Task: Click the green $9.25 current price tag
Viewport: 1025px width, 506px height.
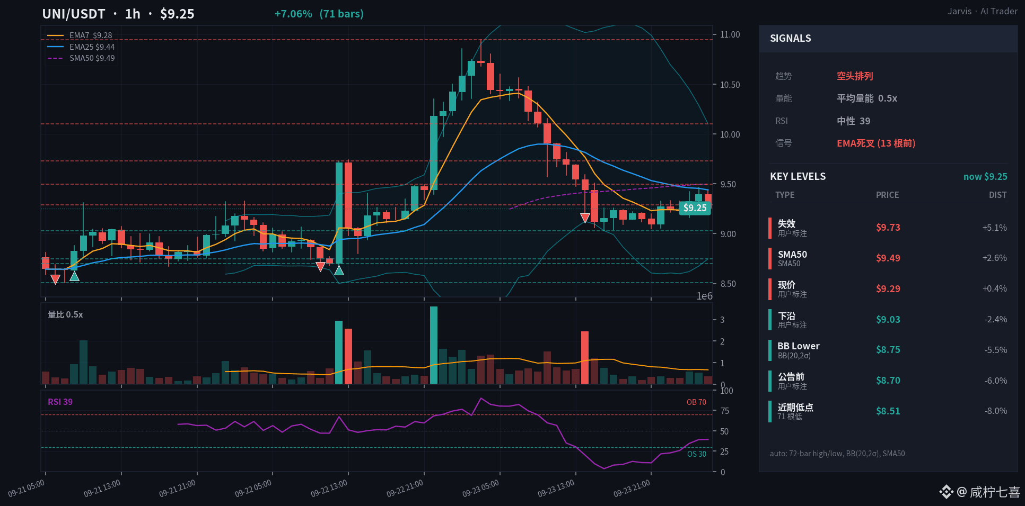Action: 695,208
